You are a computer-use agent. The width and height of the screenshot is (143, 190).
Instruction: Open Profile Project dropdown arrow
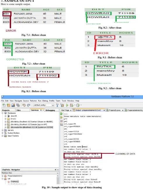(x=81, y=105)
